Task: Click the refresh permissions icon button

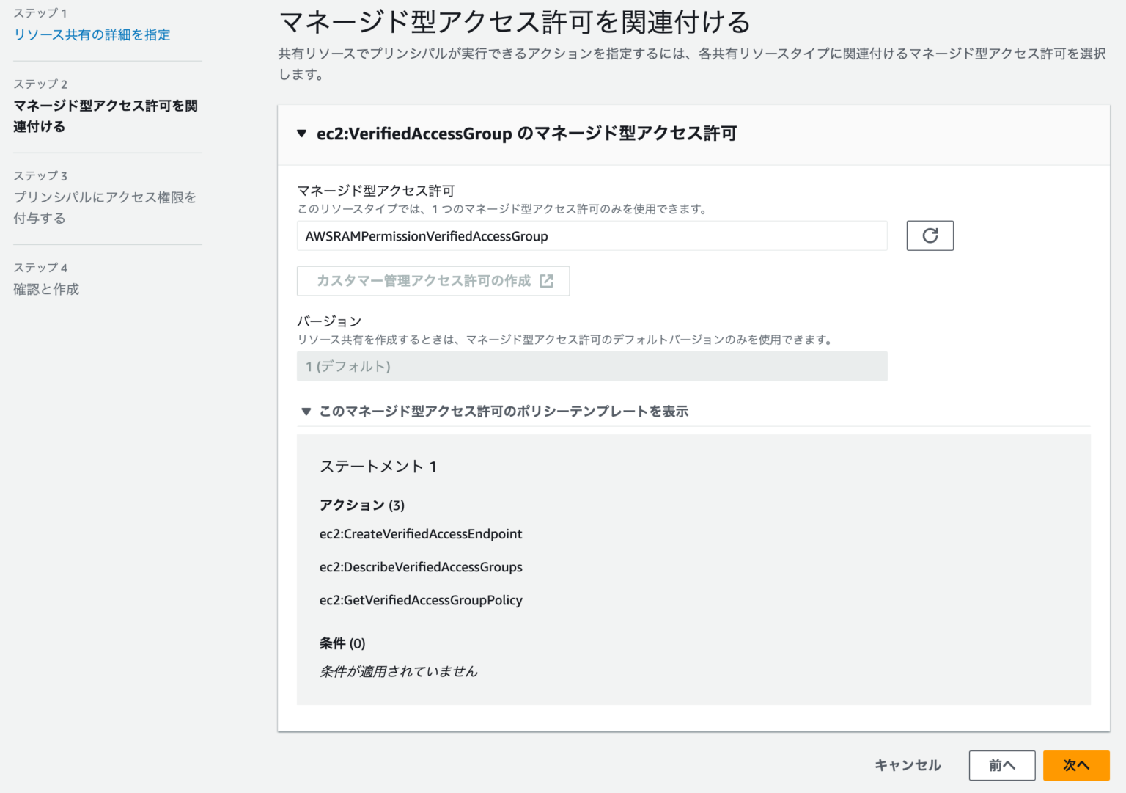Action: click(930, 235)
